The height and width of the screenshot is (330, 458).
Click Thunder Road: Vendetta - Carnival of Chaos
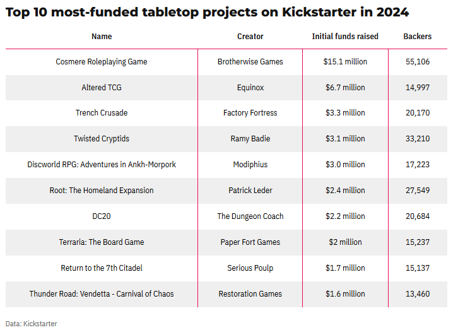pyautogui.click(x=102, y=294)
